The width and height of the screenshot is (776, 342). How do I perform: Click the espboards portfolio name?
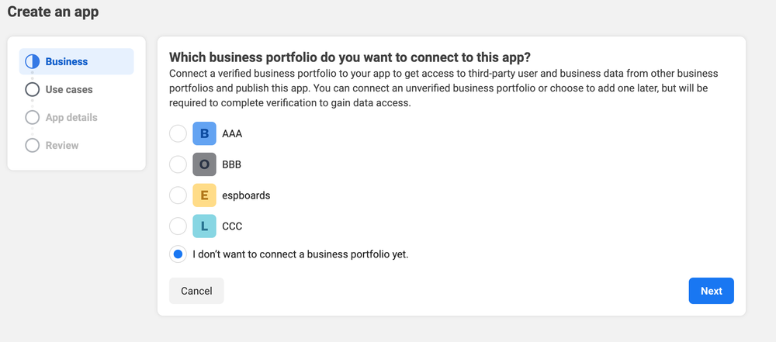[246, 195]
